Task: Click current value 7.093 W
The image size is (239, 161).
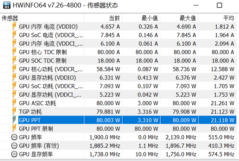Action: 110,86
